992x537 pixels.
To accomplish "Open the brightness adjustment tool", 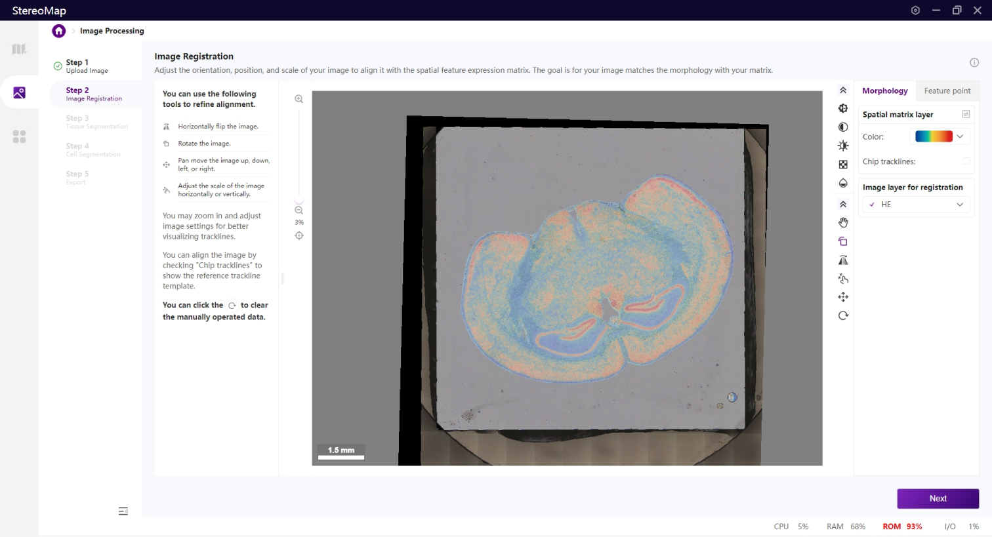I will coord(843,146).
